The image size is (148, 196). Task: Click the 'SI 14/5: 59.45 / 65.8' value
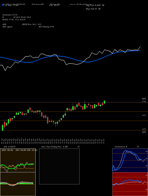coord(22,17)
